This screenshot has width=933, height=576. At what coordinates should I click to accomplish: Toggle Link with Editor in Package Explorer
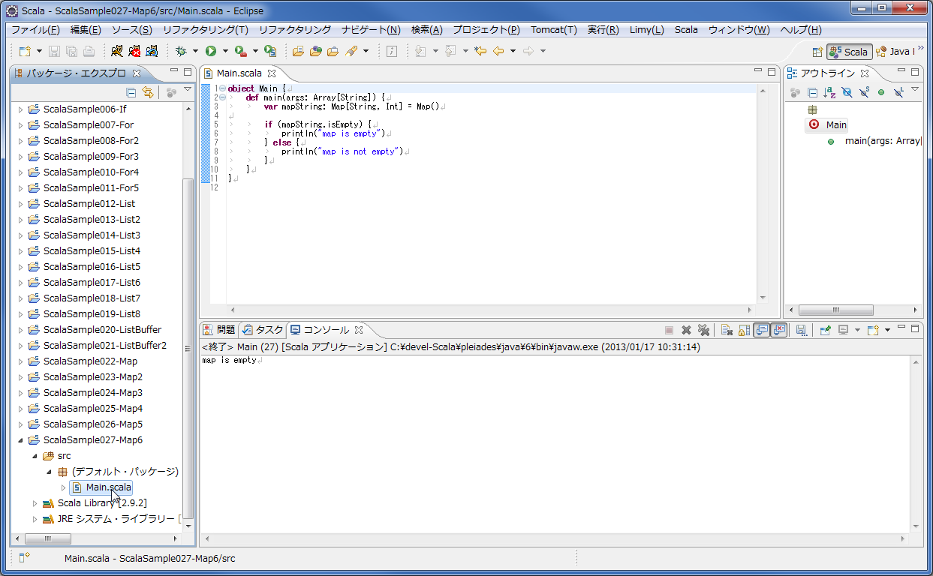click(148, 92)
